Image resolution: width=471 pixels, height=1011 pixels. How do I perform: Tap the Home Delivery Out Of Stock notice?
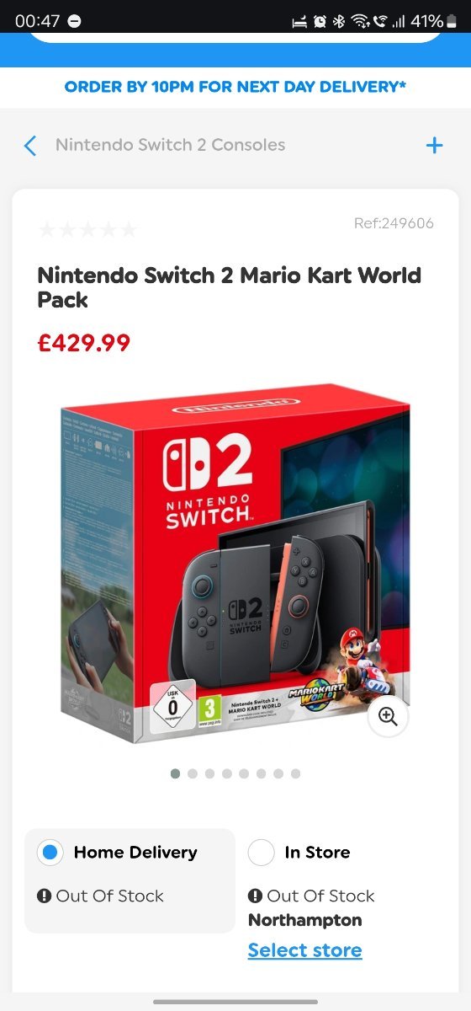click(101, 896)
